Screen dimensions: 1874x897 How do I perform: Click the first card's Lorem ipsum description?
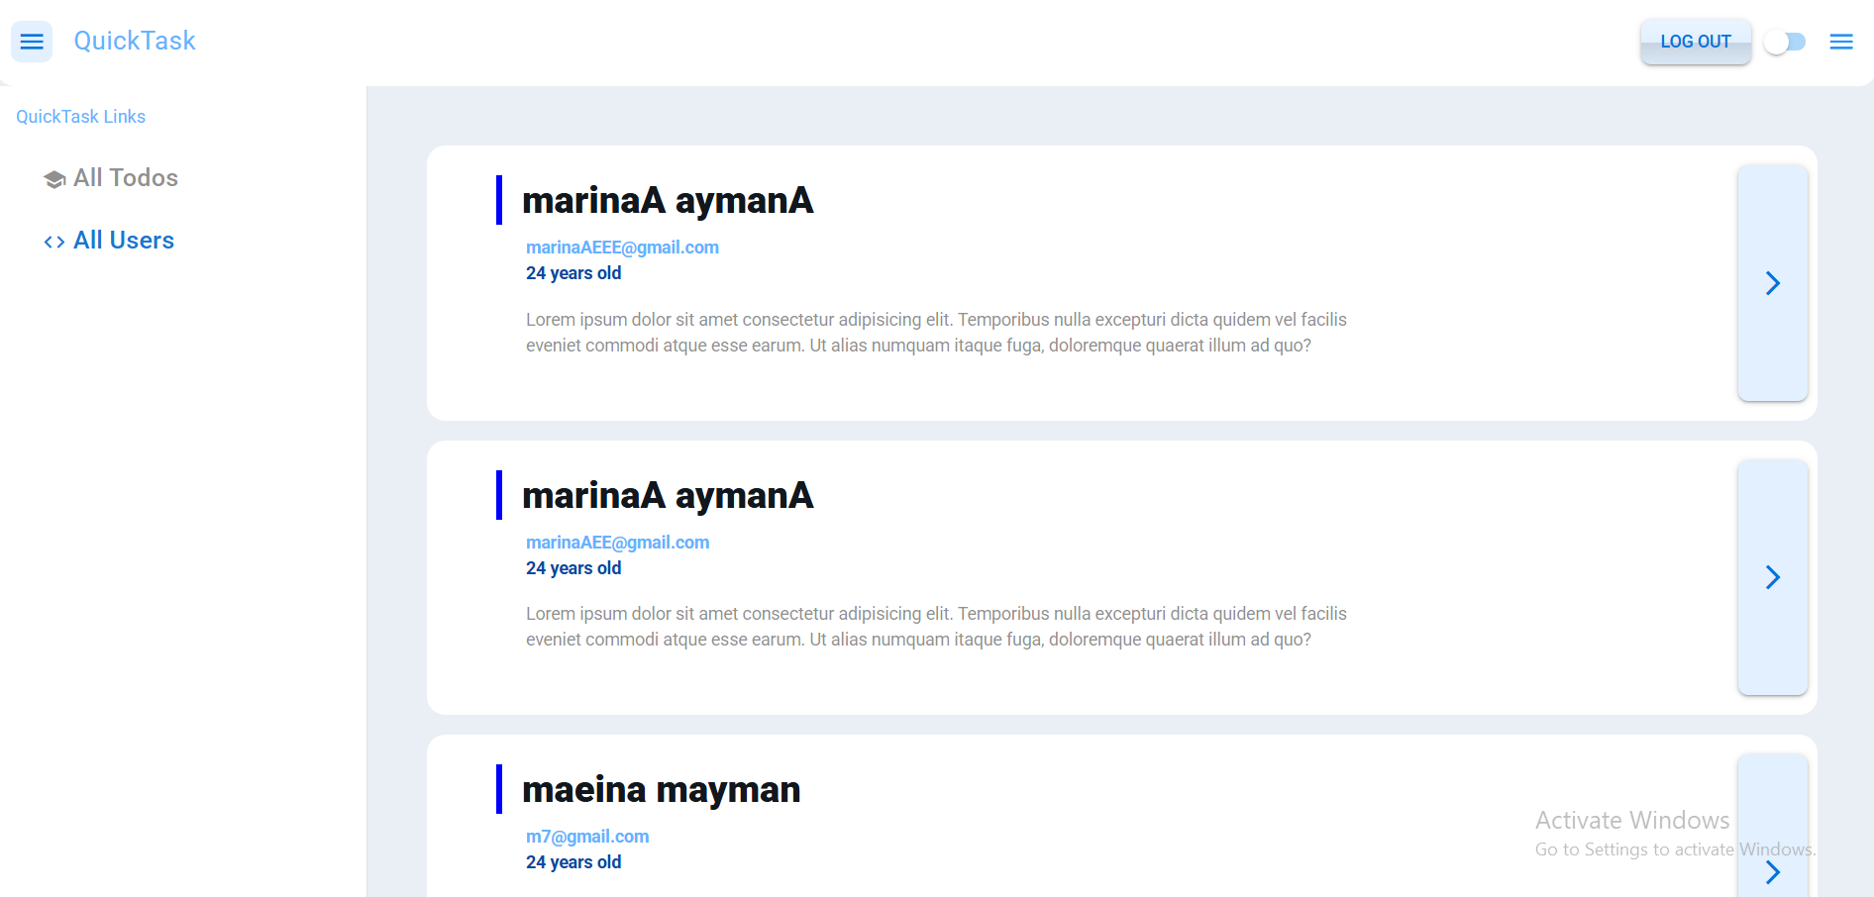[935, 333]
